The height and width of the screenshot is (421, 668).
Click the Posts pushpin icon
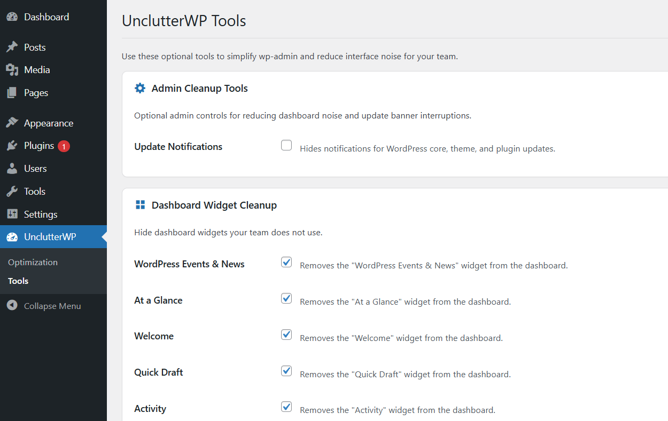click(12, 47)
